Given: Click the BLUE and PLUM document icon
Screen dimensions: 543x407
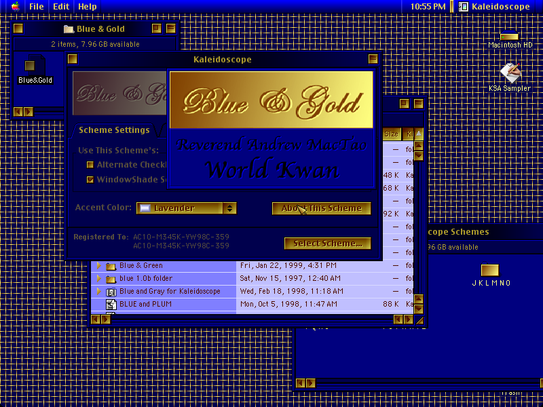Looking at the screenshot, I should [x=111, y=304].
